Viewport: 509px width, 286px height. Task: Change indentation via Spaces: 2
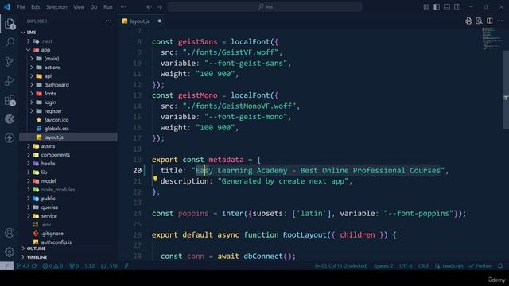coord(383,265)
